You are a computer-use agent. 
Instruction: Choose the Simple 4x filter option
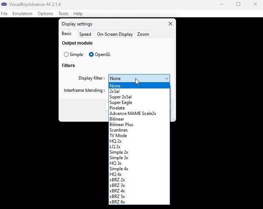click(139, 168)
